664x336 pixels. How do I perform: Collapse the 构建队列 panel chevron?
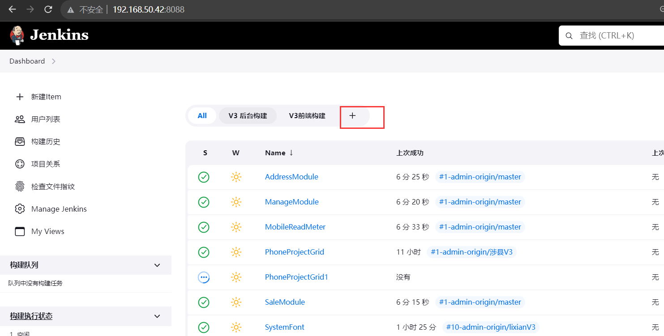[157, 265]
